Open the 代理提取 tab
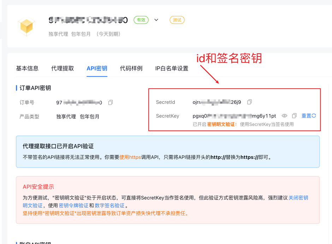This screenshot has width=332, height=244. pyautogui.click(x=63, y=69)
